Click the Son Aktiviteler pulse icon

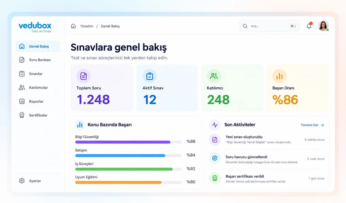click(215, 125)
